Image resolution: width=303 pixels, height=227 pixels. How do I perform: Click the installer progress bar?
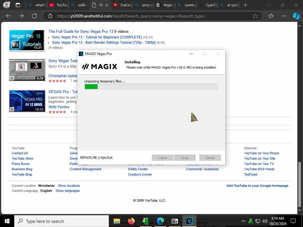point(151,87)
